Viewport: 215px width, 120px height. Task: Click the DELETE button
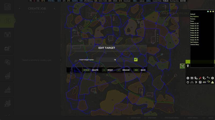coord(95,70)
